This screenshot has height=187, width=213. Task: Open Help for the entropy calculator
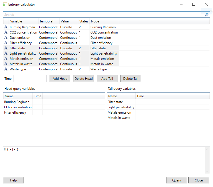pyautogui.click(x=13, y=180)
